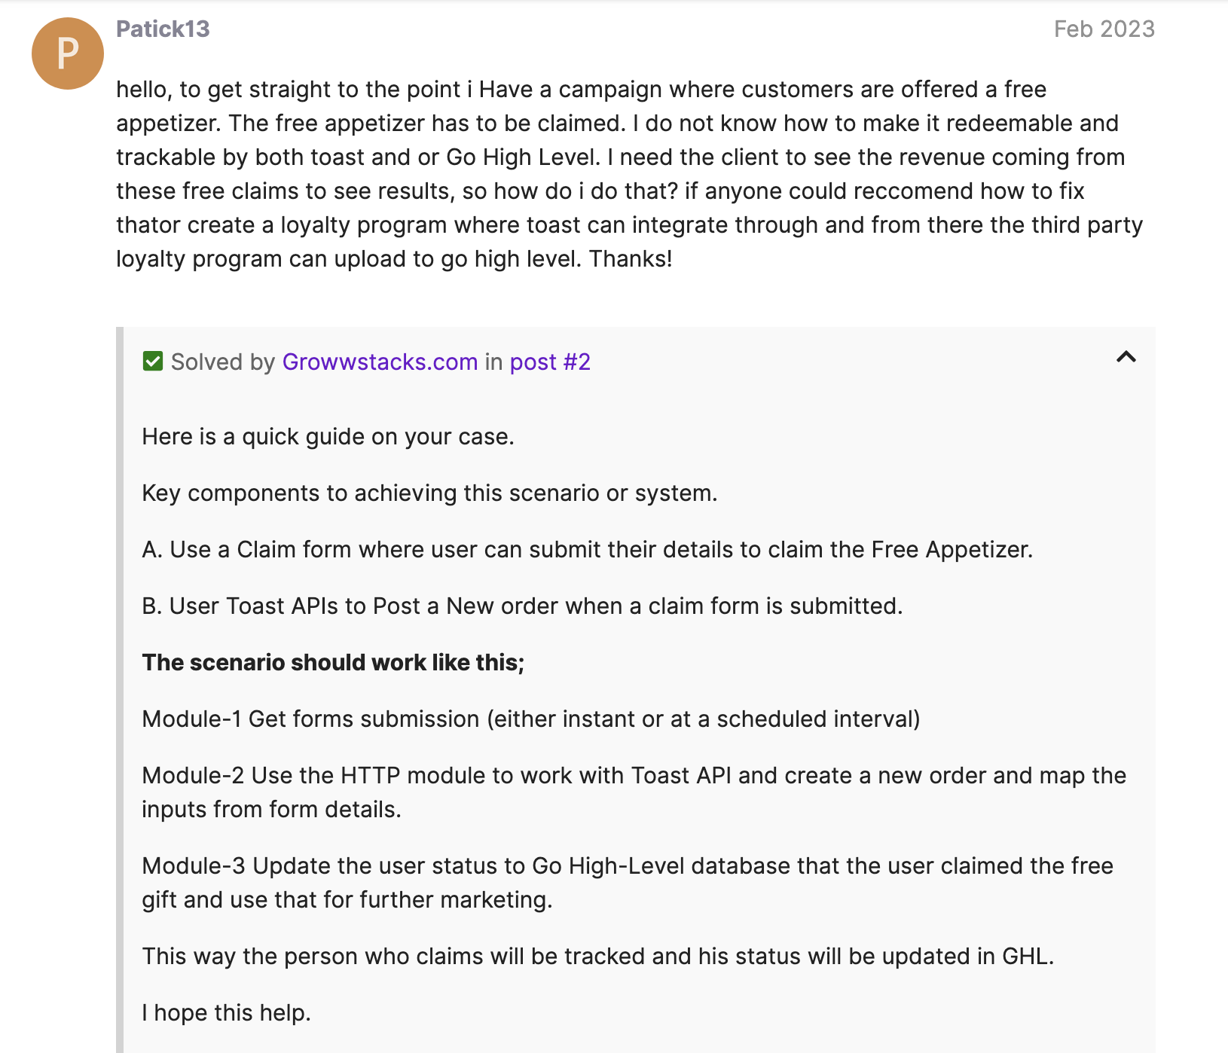Click the green solved checkmark icon
The image size is (1228, 1053).
152,362
